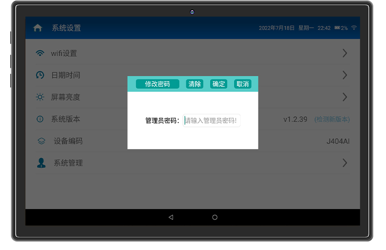The width and height of the screenshot is (386, 250).
Task: Select the 设备编码 label
Action: (68, 141)
